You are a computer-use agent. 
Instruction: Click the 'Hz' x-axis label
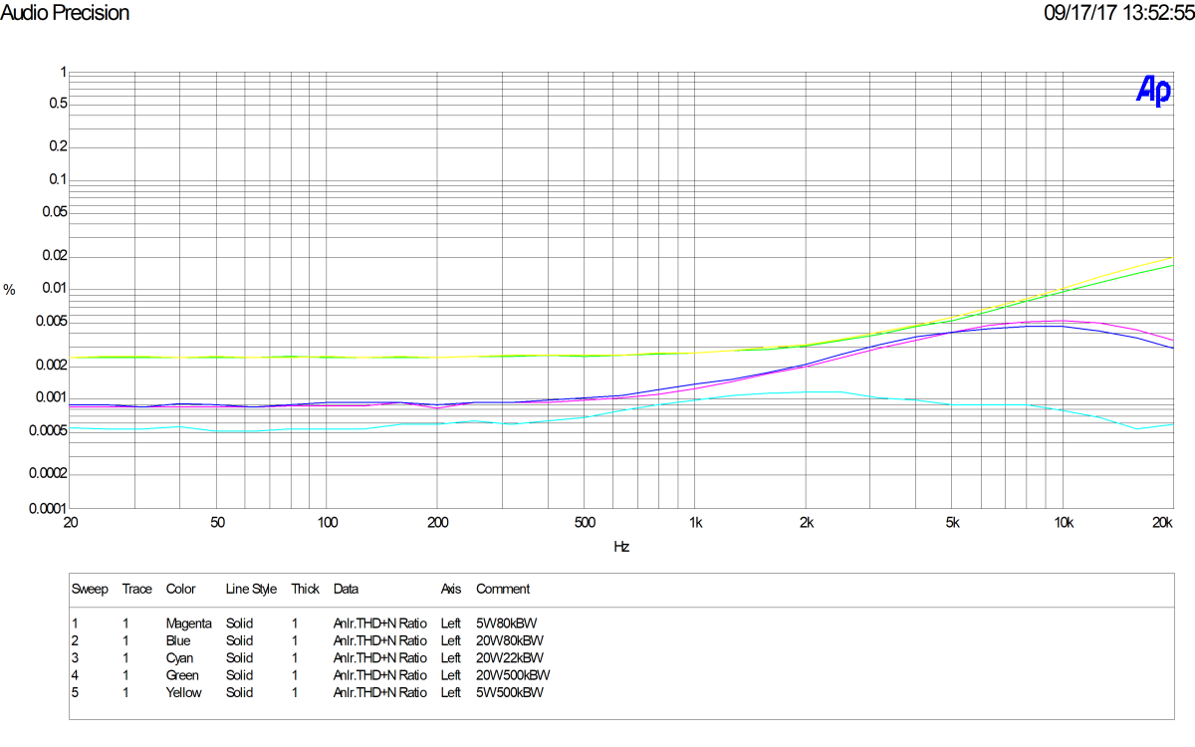point(621,547)
